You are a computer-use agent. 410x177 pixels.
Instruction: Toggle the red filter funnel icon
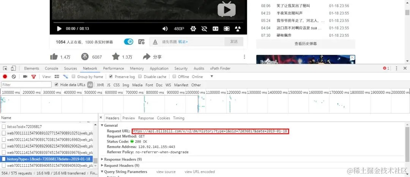pyautogui.click(x=33, y=77)
